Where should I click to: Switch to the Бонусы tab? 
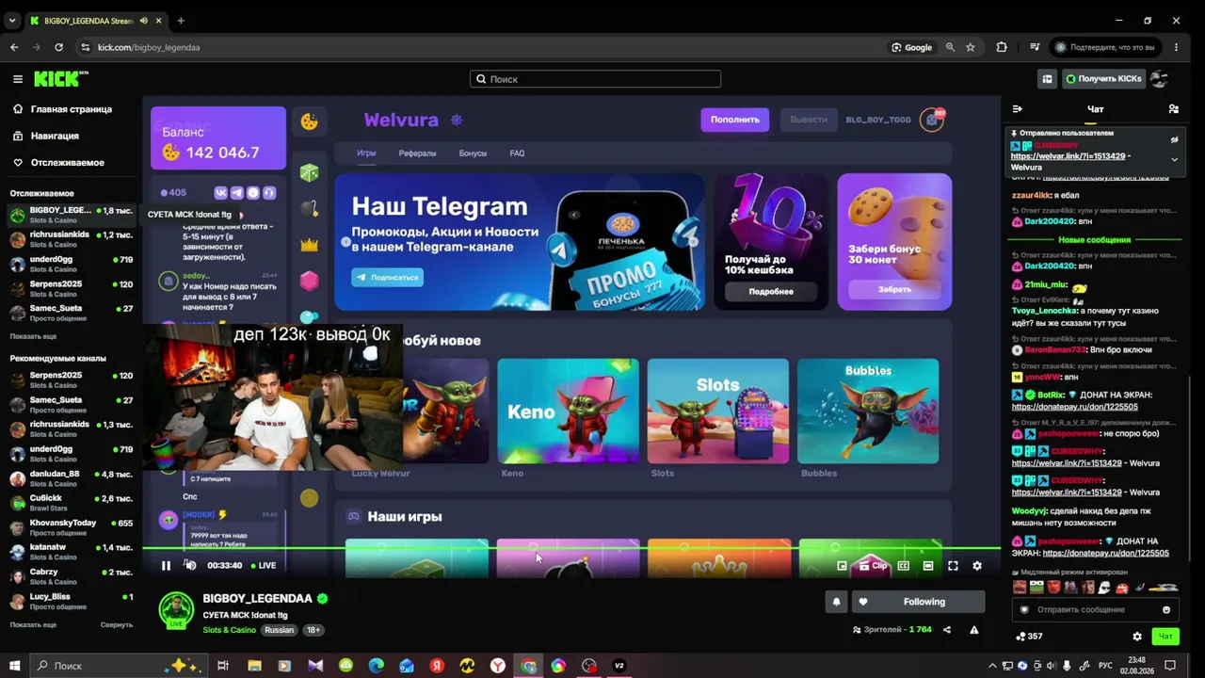(x=473, y=153)
